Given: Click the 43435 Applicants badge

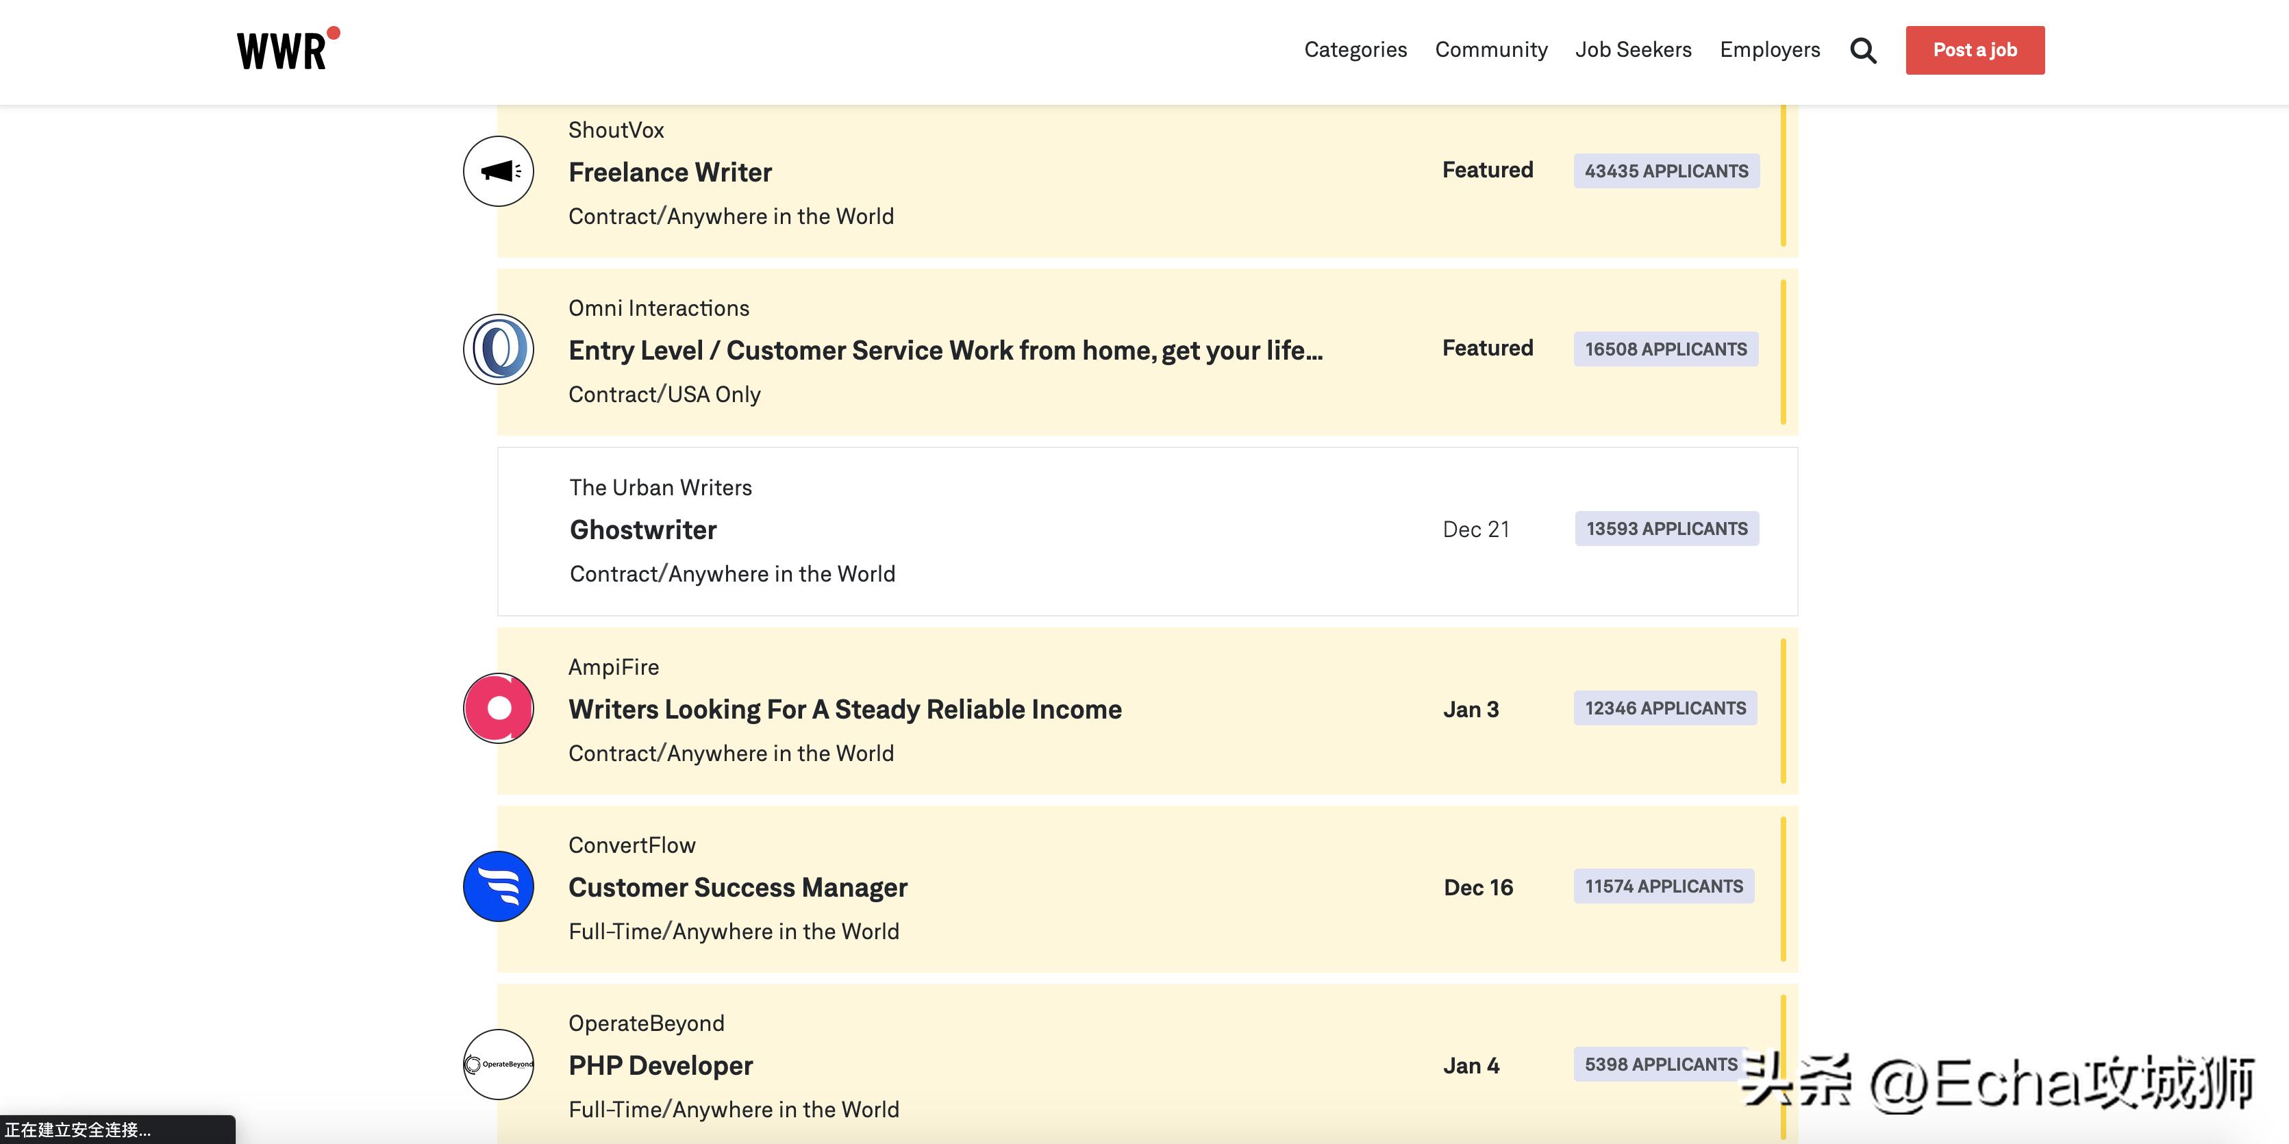Looking at the screenshot, I should [1666, 171].
